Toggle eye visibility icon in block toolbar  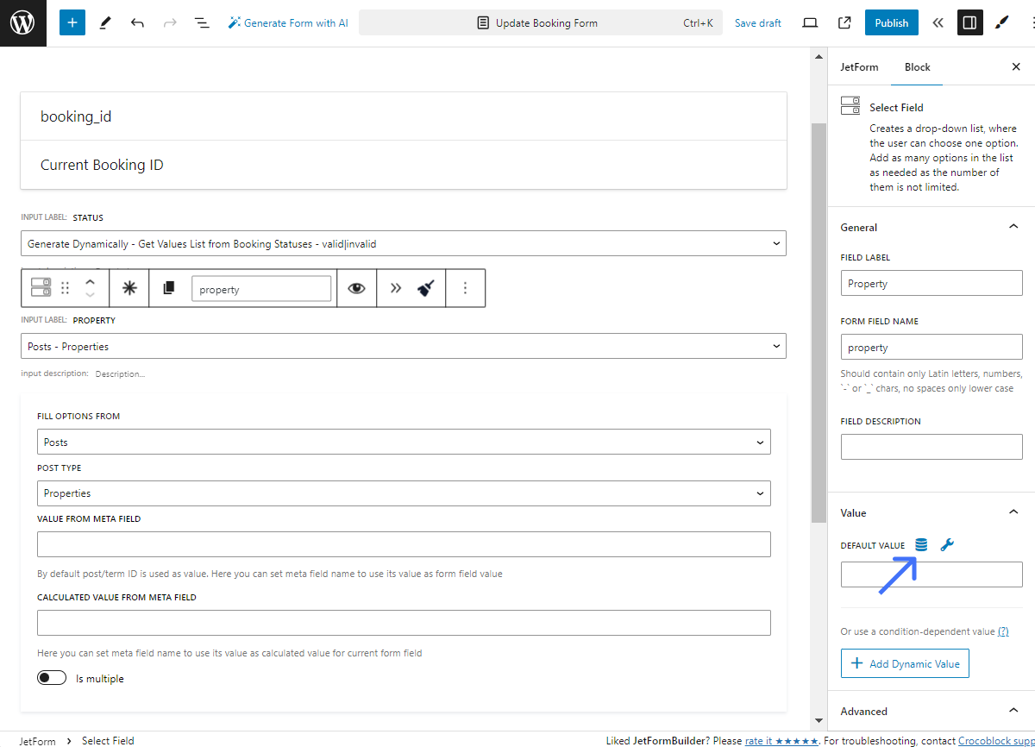(356, 288)
